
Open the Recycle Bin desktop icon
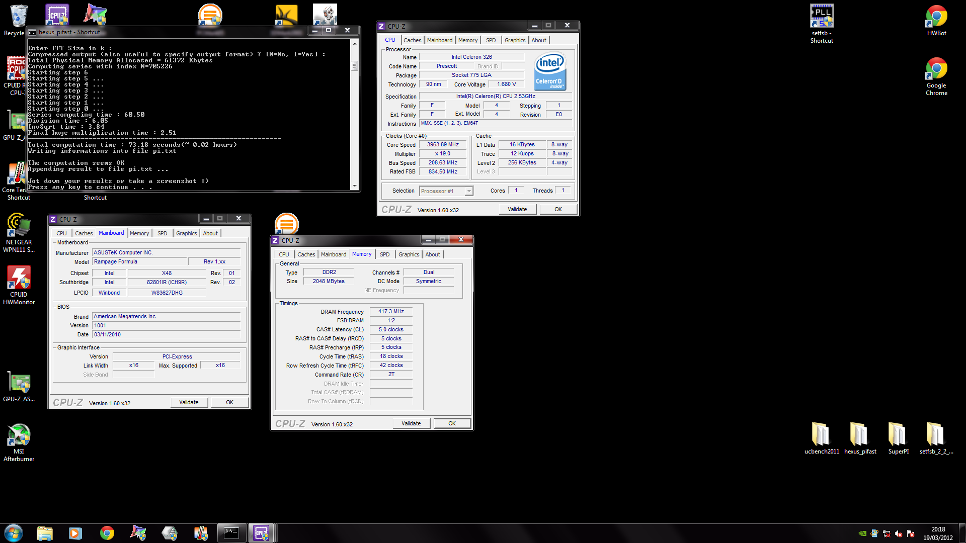[x=18, y=20]
